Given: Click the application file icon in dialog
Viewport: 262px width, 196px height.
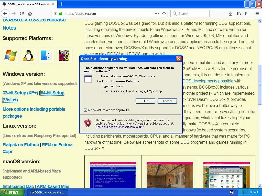Looking at the screenshot, I should click(88, 79).
